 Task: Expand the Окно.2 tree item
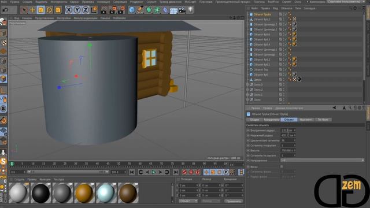click(247, 90)
